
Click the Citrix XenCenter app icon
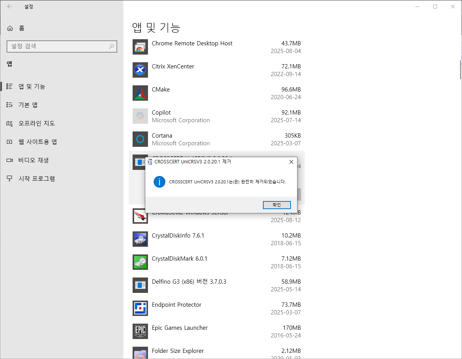click(140, 70)
